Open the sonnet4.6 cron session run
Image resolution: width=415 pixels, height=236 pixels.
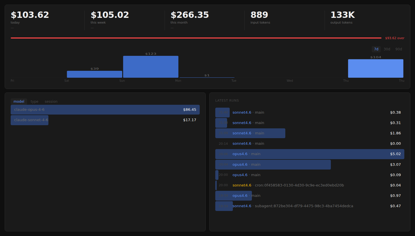(288, 185)
